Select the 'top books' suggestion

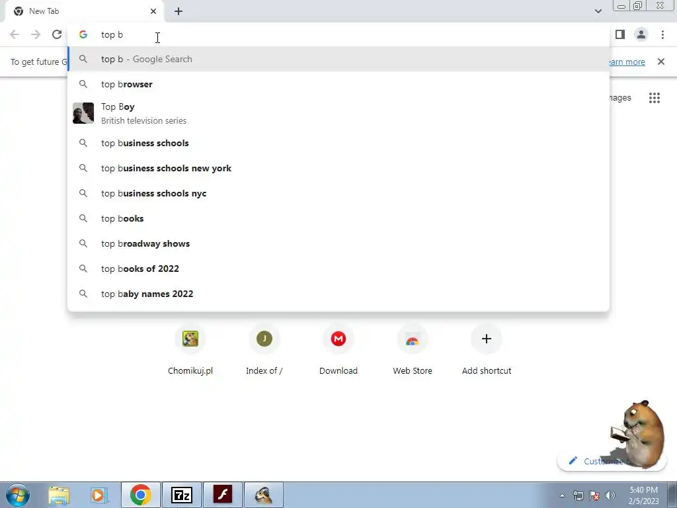click(x=338, y=218)
